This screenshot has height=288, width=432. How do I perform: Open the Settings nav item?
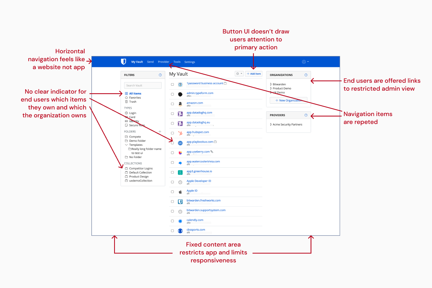pos(190,62)
